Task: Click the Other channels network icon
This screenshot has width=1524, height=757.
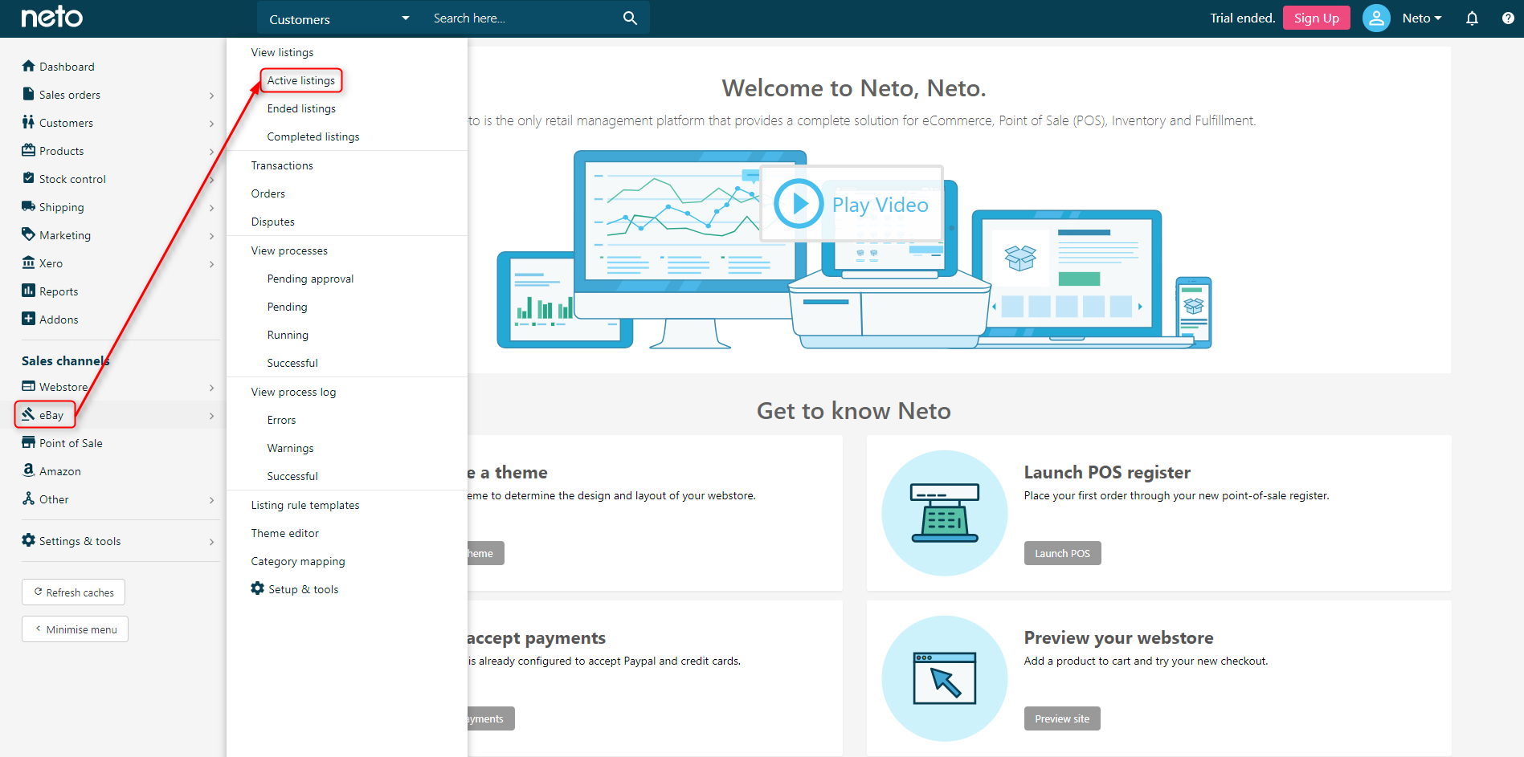Action: pyautogui.click(x=29, y=499)
